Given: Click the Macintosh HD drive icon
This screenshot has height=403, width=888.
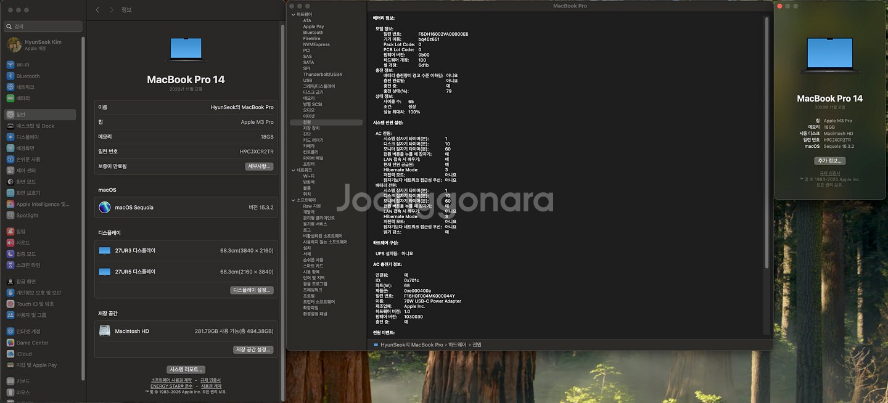Looking at the screenshot, I should click(105, 331).
